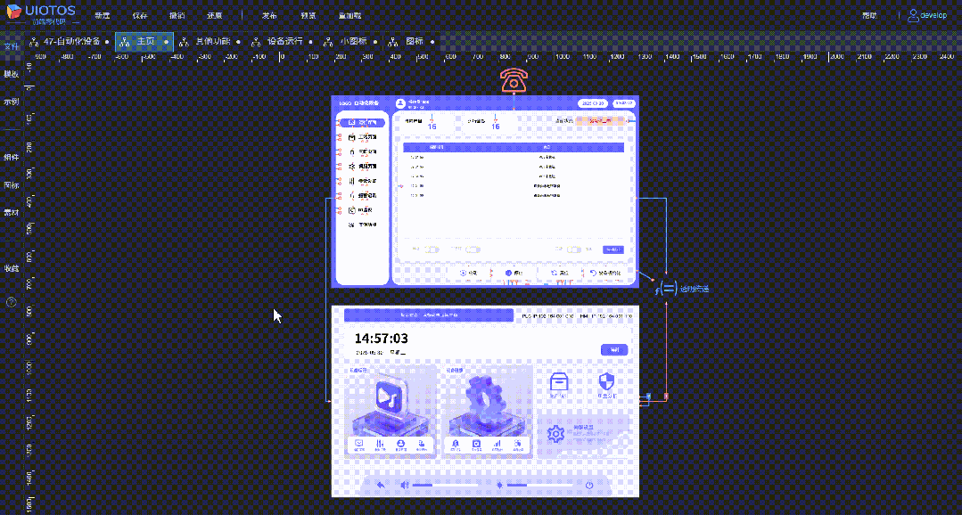Select the red telephone icon above the canvas
The height and width of the screenshot is (515, 962).
(514, 81)
